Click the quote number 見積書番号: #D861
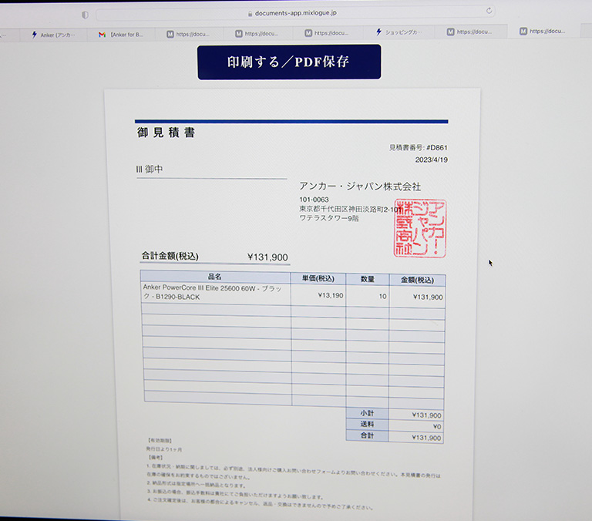 tap(419, 148)
